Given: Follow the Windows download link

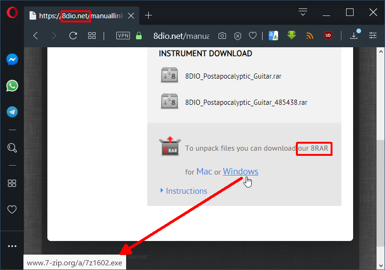Looking at the screenshot, I should click(241, 172).
